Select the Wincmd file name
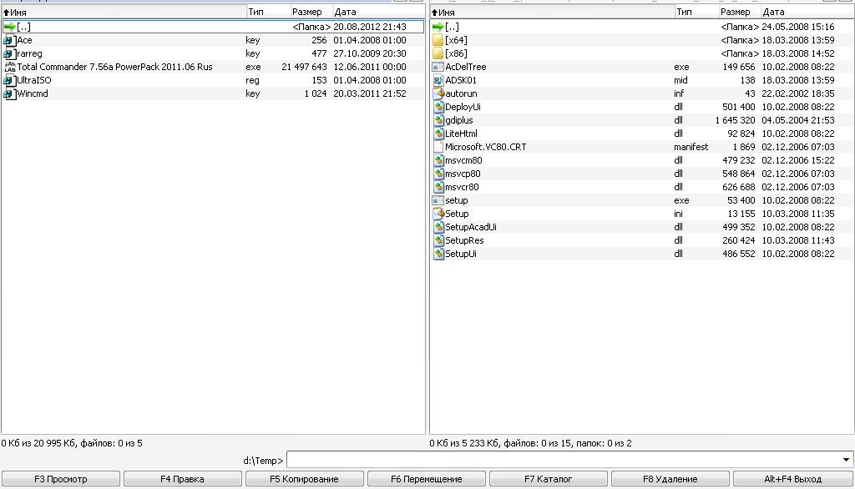The width and height of the screenshot is (855, 489). click(33, 93)
